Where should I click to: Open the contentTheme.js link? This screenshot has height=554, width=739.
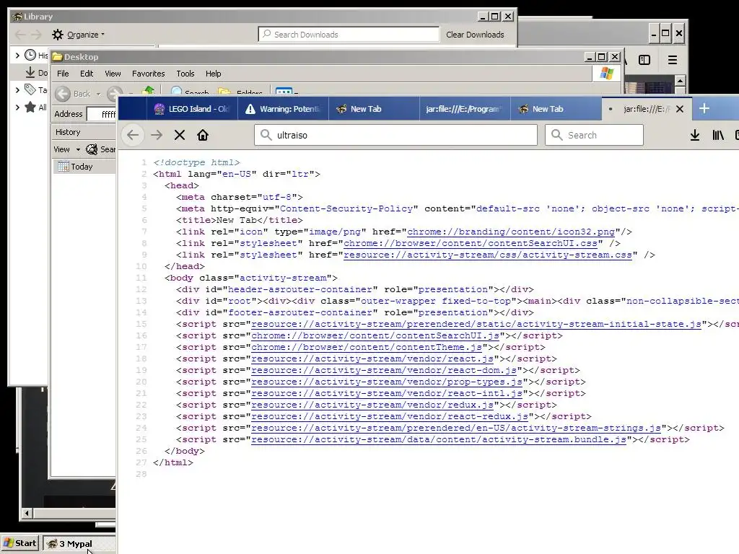coord(366,347)
